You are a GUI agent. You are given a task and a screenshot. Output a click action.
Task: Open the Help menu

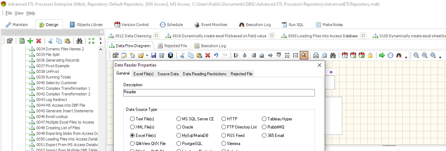31,13
